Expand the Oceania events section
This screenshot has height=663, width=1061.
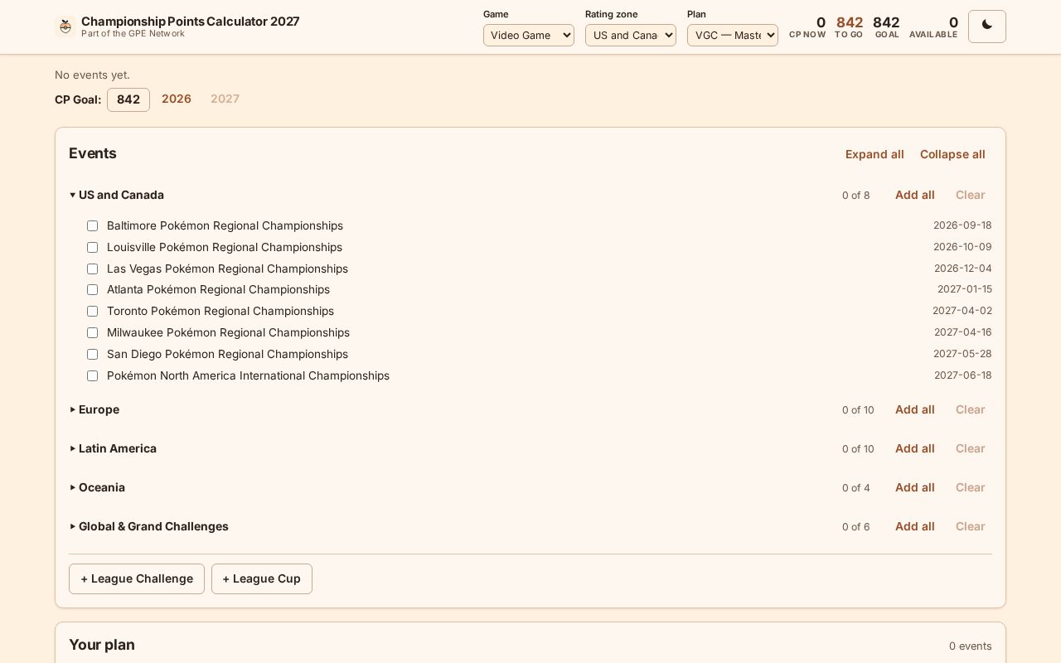(x=97, y=487)
